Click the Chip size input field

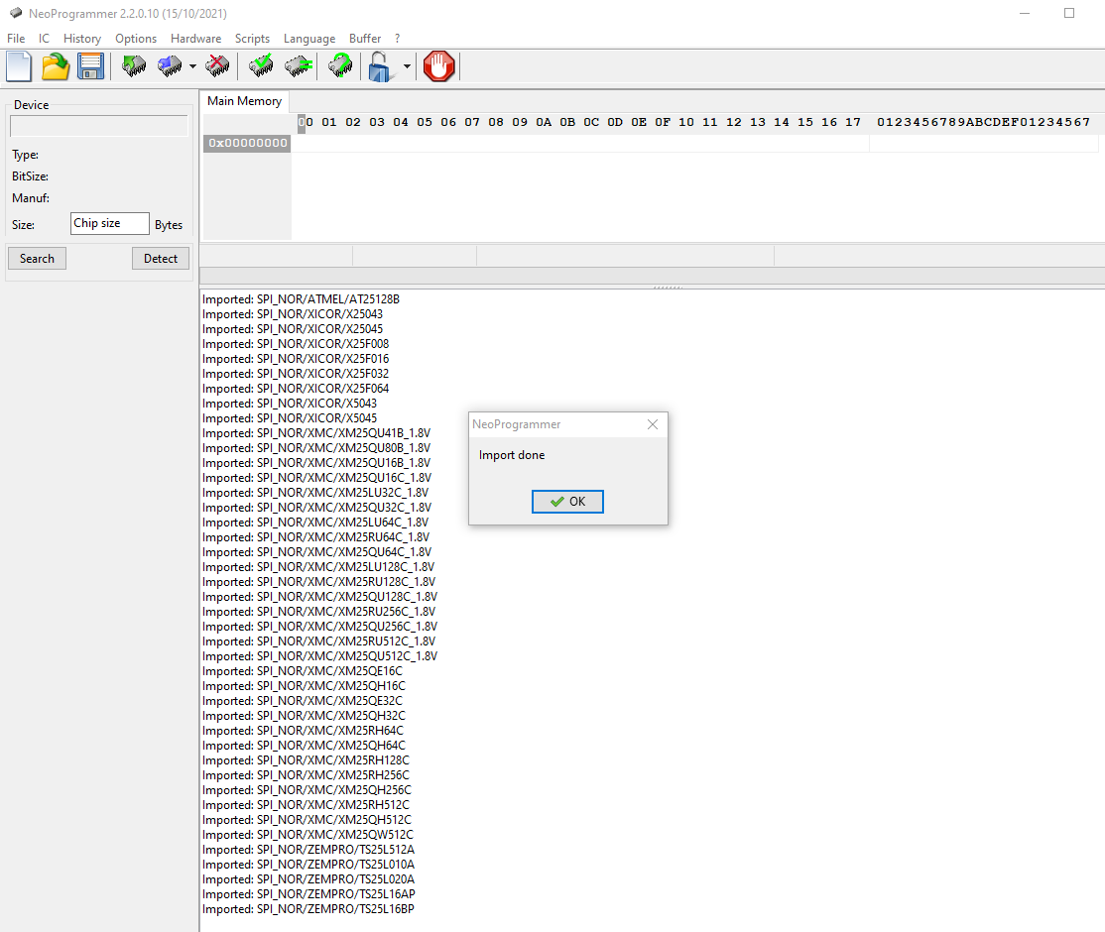[x=110, y=223]
